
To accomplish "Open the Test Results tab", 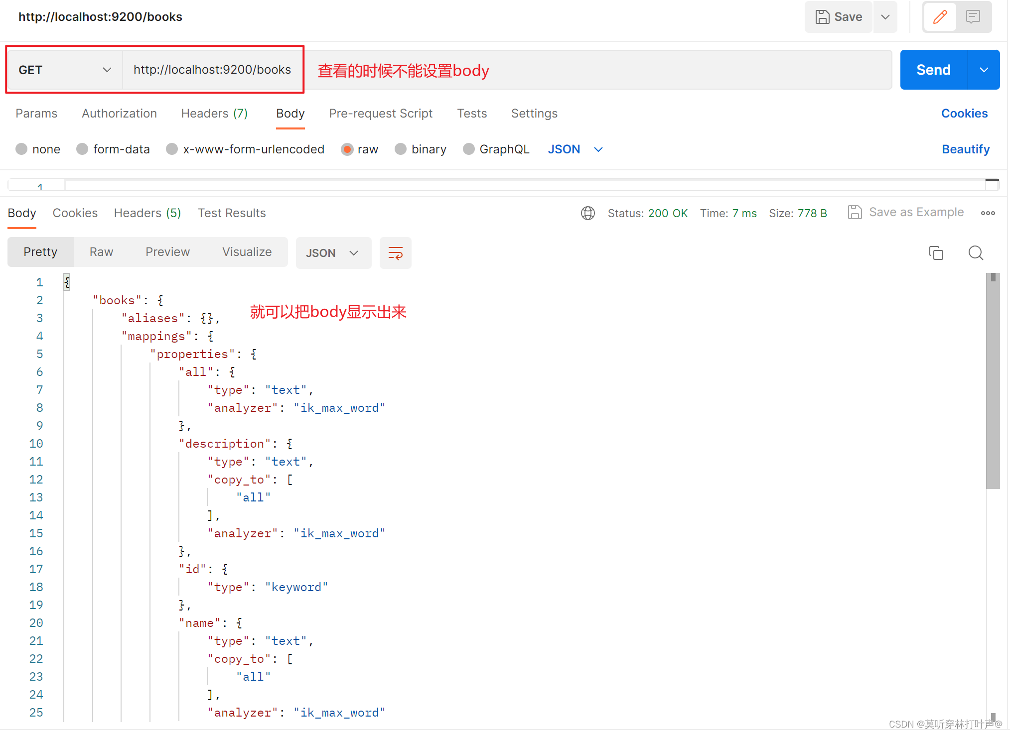I will coord(232,213).
